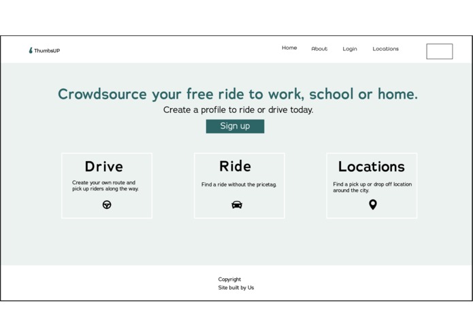The image size is (473, 336).
Task: Click 'Find a ride without the pricetag' text
Action: click(x=239, y=184)
